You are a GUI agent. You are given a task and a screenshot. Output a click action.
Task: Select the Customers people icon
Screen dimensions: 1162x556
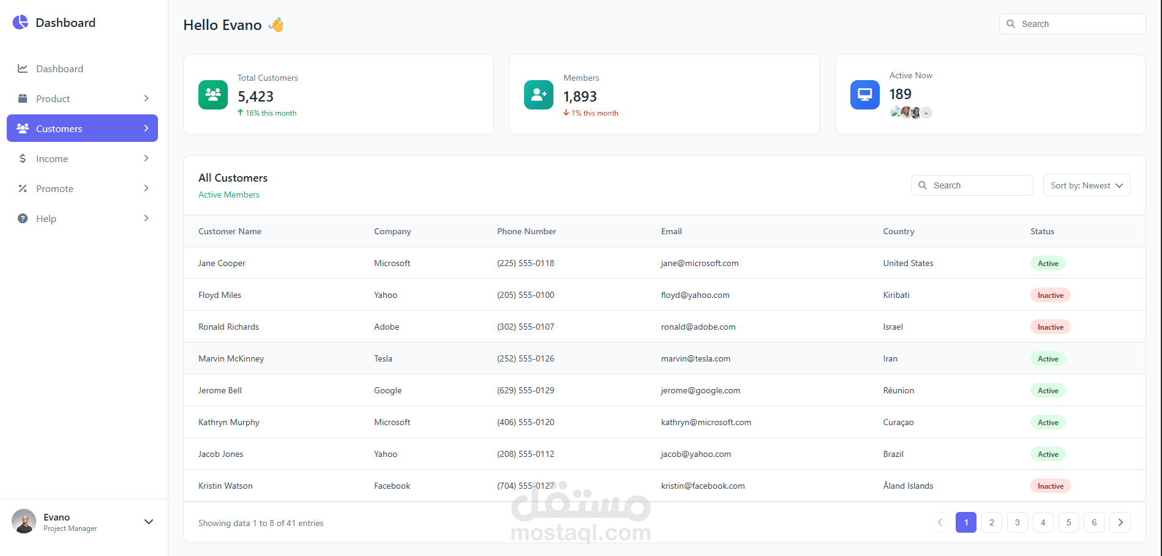23,128
